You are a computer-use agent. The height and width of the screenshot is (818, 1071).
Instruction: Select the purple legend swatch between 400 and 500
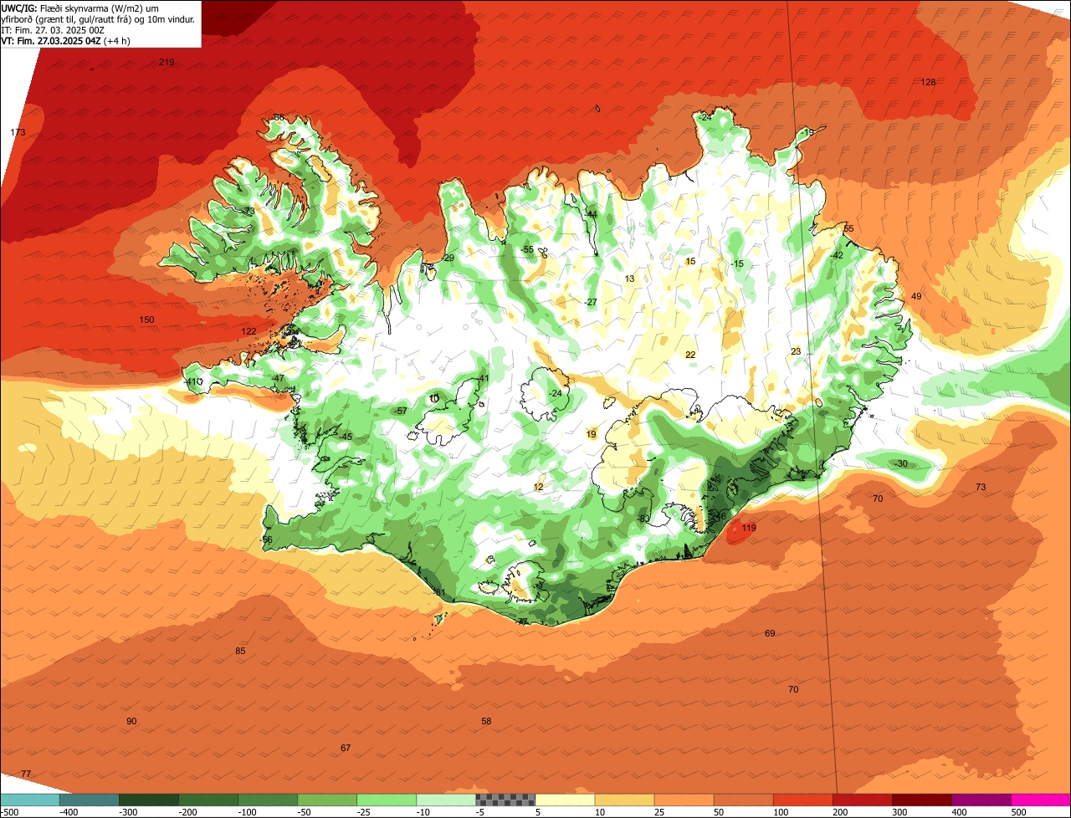click(x=980, y=800)
